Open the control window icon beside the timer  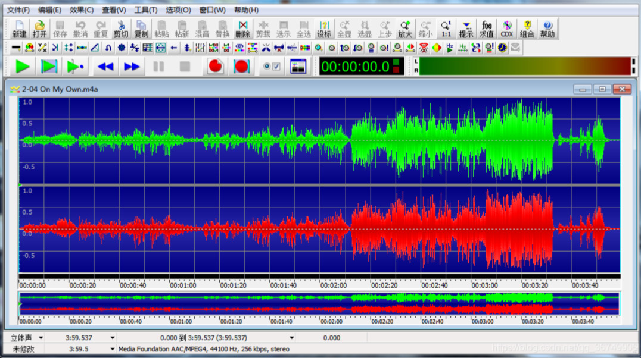(x=298, y=67)
